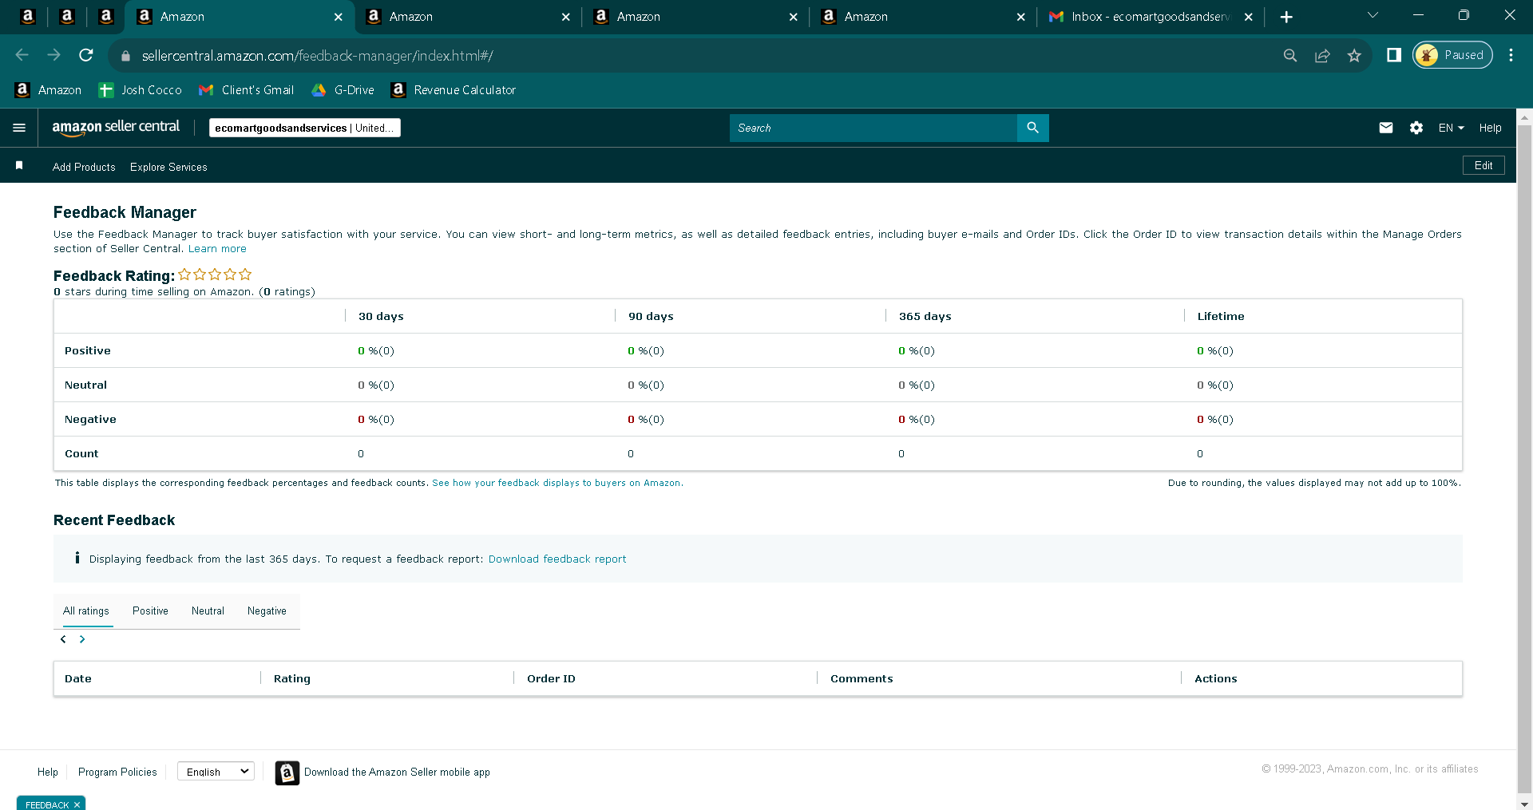Viewport: 1533px width, 810px height.
Task: Click the Chrome zoom magnifier icon
Action: click(x=1290, y=55)
